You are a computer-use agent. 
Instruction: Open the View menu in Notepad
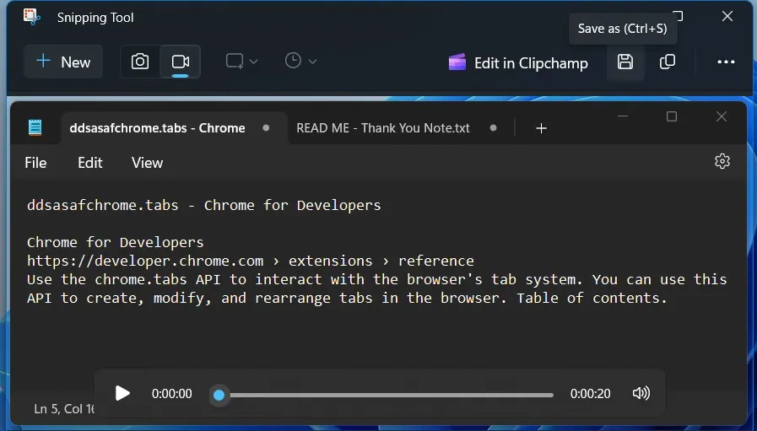pos(147,163)
